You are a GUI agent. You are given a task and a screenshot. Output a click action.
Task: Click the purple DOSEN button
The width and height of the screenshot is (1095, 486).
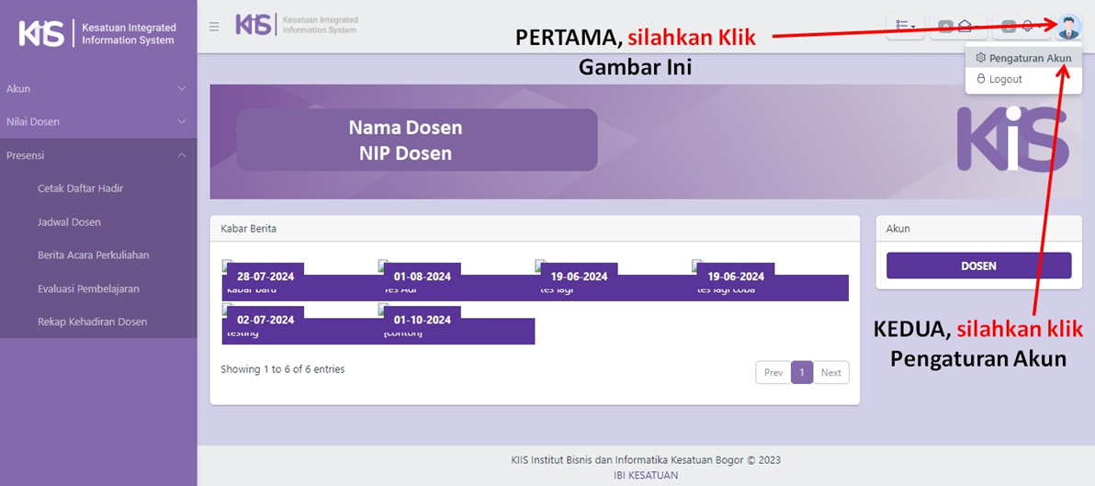click(x=978, y=266)
